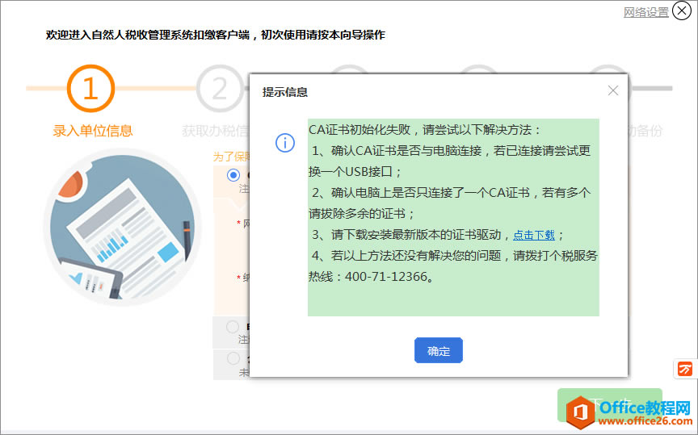Viewport: 698px width, 435px height.
Task: Select the third unchecked radio option
Action: coord(233,358)
